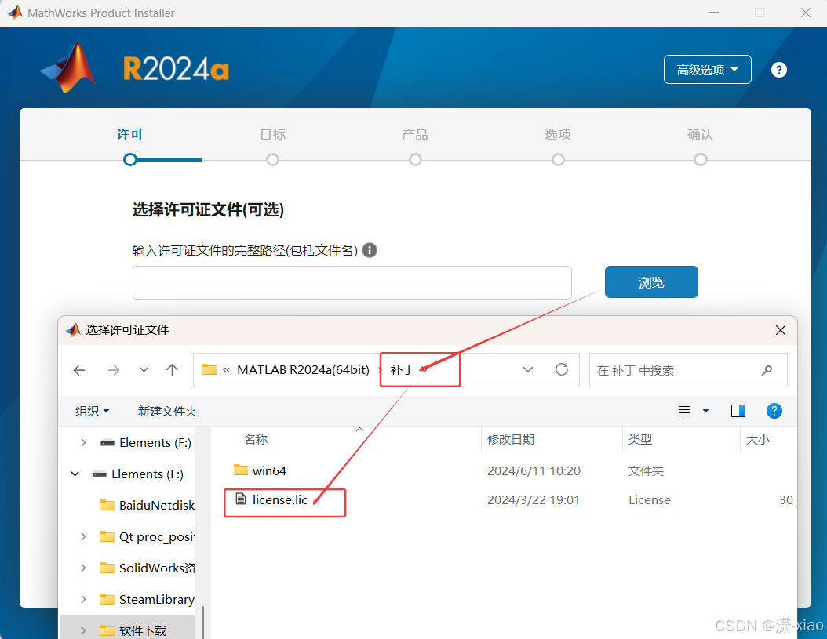Select the Qt proc_posi folder
The width and height of the screenshot is (827, 639).
(x=157, y=537)
